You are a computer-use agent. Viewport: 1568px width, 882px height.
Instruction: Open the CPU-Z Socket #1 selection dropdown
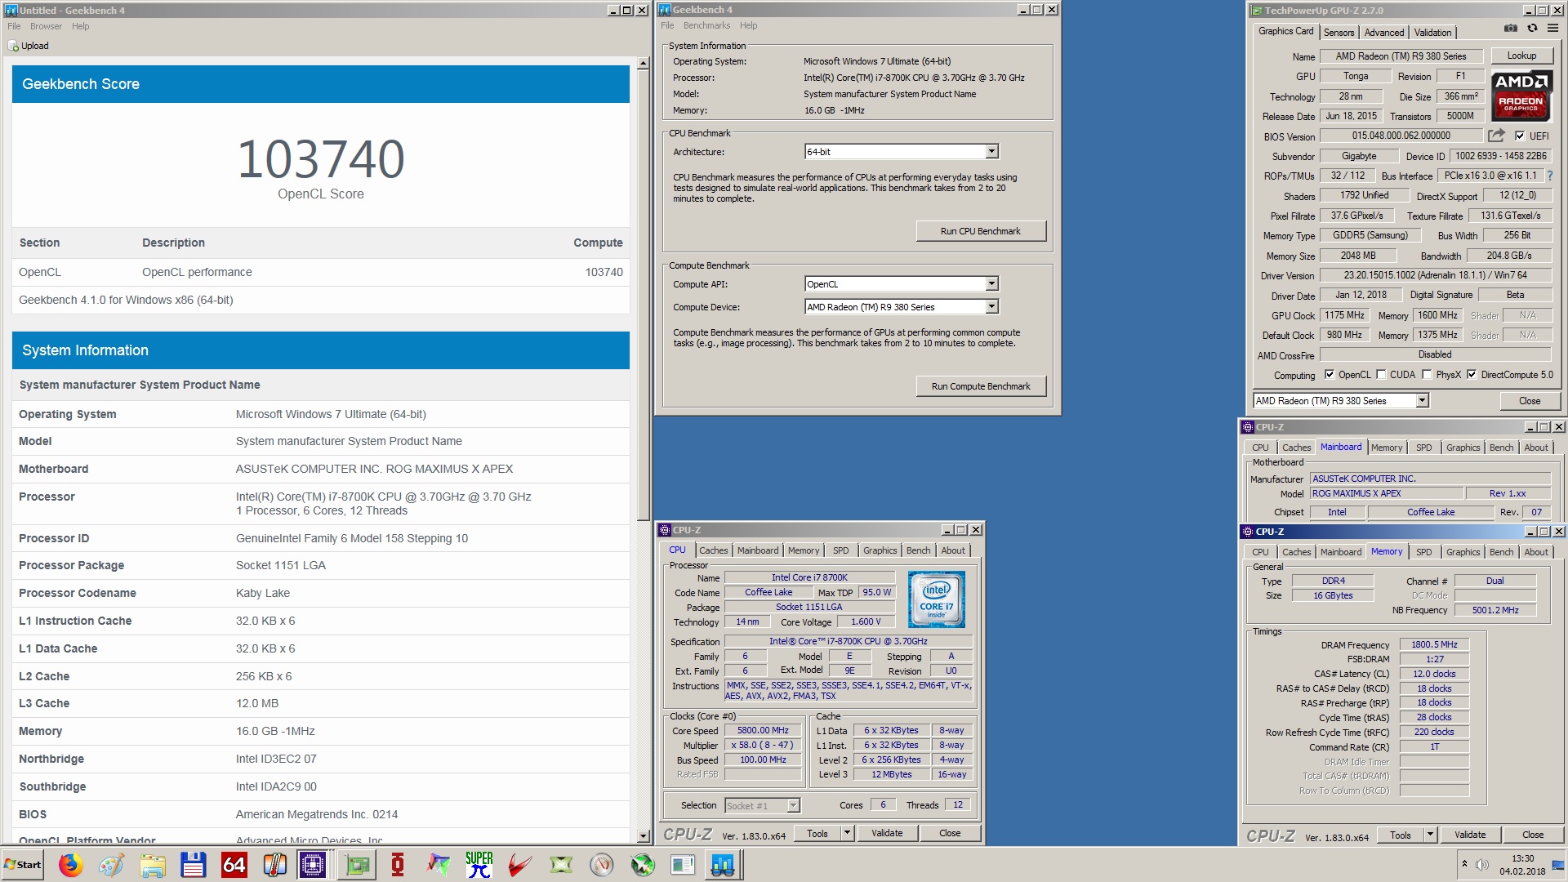(792, 806)
